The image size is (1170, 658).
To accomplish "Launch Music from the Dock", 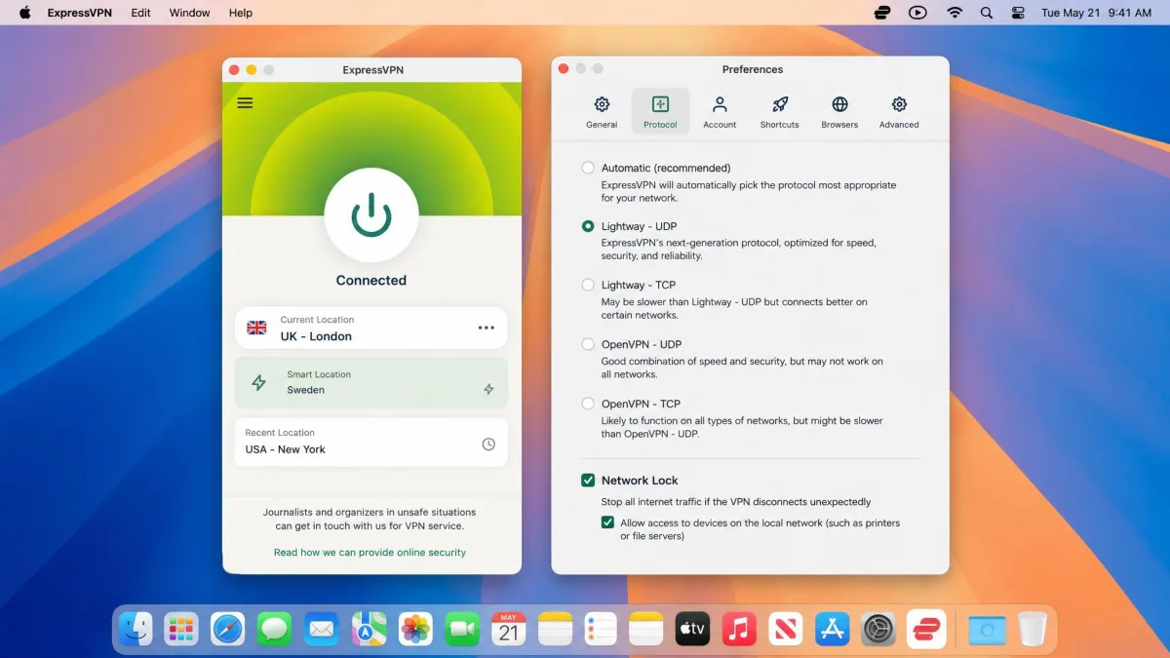I will 740,629.
